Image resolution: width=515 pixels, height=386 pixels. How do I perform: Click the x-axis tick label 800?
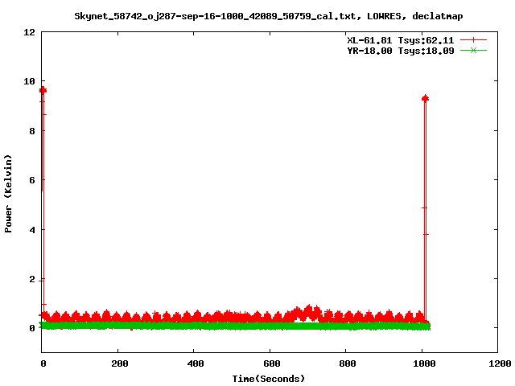coord(345,363)
